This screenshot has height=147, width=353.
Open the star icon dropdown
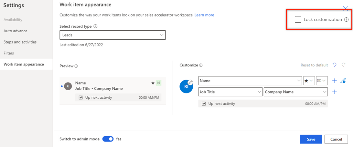309,81
